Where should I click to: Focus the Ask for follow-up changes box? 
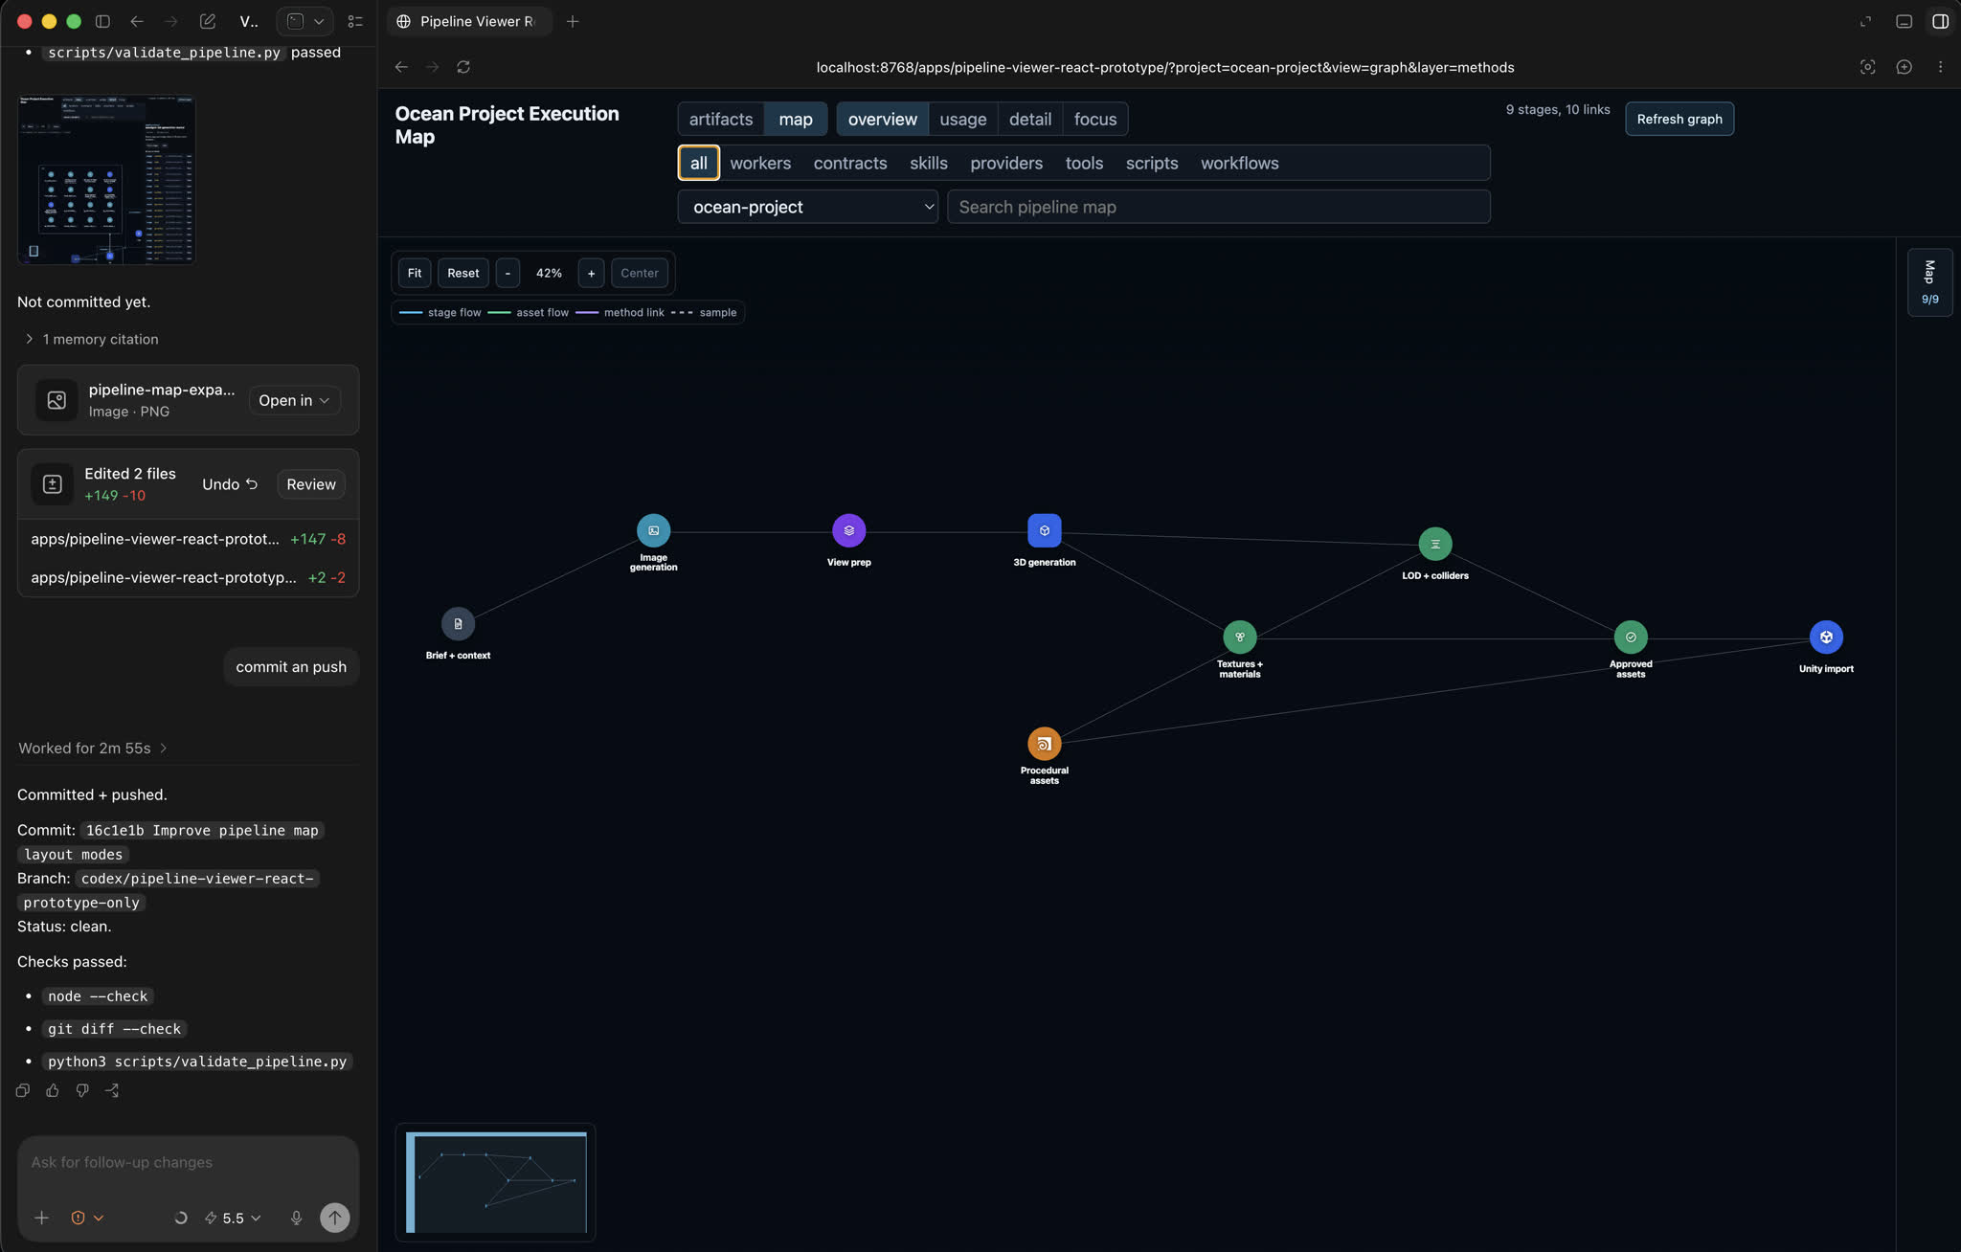pos(188,1162)
